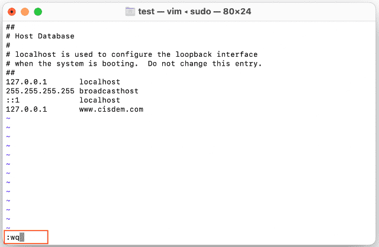The width and height of the screenshot is (379, 247).
Task: Click the first tilde empty-line marker
Action: pyautogui.click(x=8, y=119)
